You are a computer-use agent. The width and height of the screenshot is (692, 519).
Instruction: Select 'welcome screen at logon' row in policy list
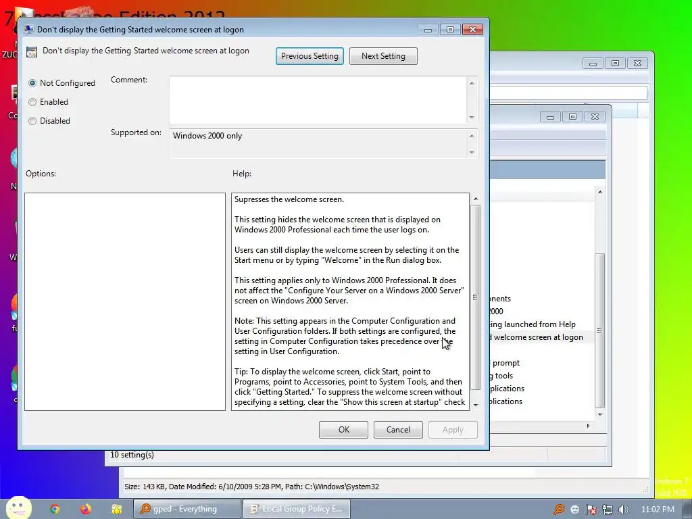(x=542, y=337)
